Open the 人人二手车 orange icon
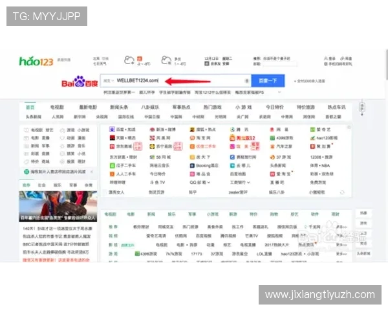388x311 pixels. click(112, 174)
